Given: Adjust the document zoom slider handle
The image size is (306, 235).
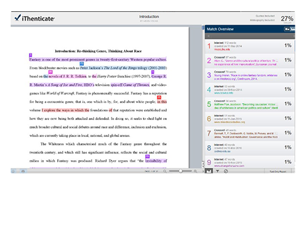Looking at the screenshot, I should 181,171.
